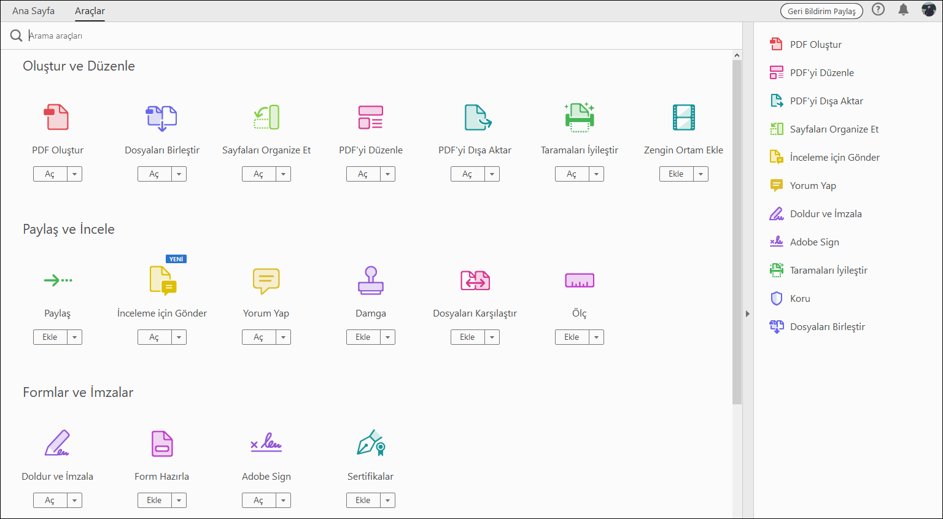Open dropdown arrow under Sayfaları Organize Et
This screenshot has height=519, width=943.
pos(283,174)
